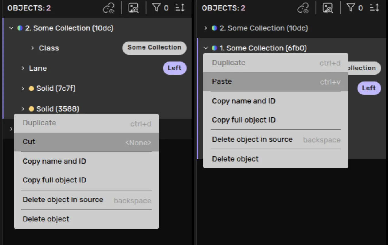Viewport: 388px width, 245px height.
Task: Expand the Solid (3588) item
Action: tap(23, 109)
